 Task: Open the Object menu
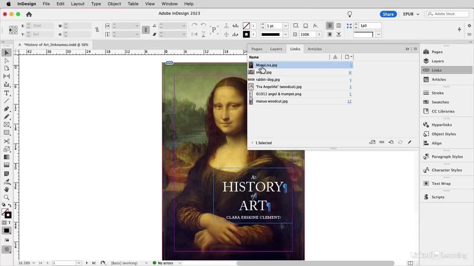click(114, 4)
